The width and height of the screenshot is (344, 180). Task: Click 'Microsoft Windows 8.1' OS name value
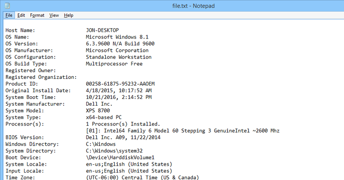point(117,37)
